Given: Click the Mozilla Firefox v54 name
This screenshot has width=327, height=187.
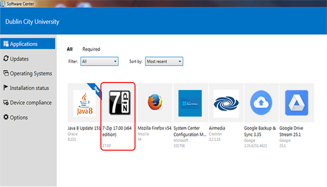Looking at the screenshot, I should (x=155, y=128).
